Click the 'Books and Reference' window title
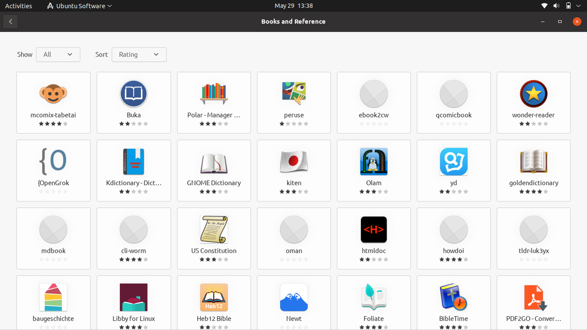Viewport: 587px width, 330px height. click(293, 22)
